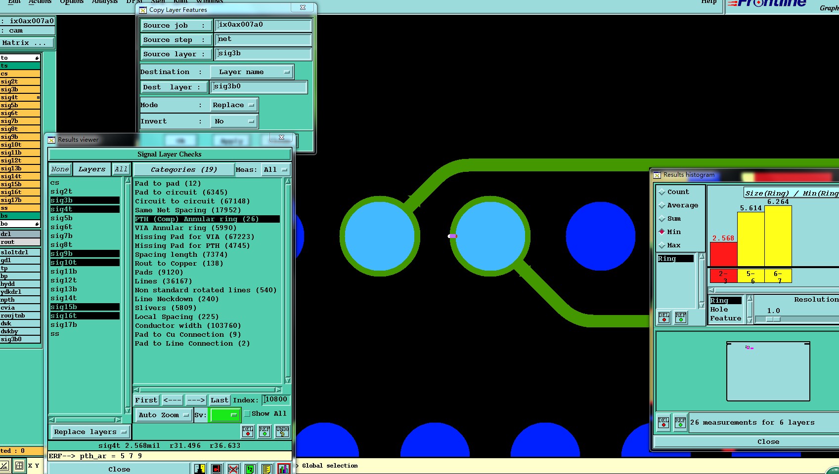This screenshot has height=474, width=839.
Task: Click the Source layer input field
Action: (263, 54)
